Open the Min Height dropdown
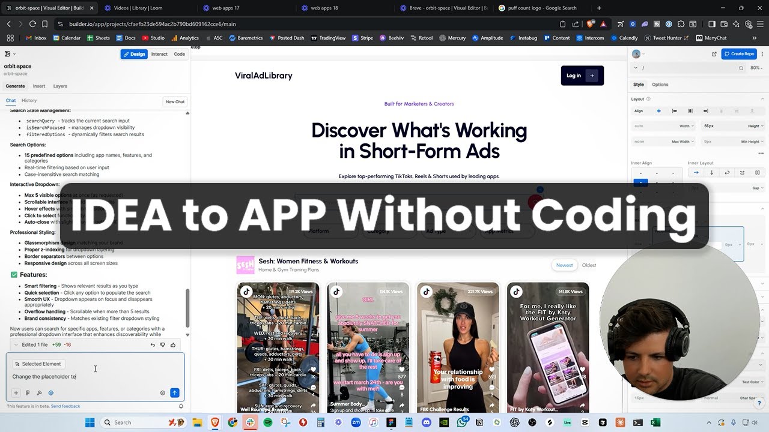 752,142
